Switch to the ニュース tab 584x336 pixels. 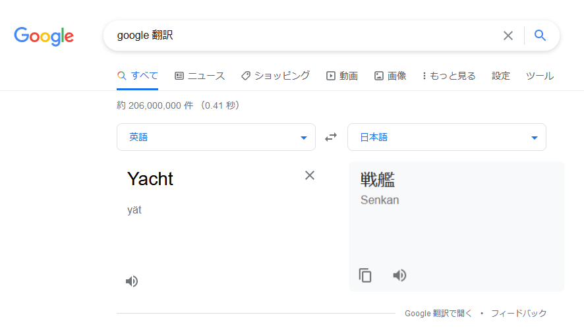tap(200, 76)
